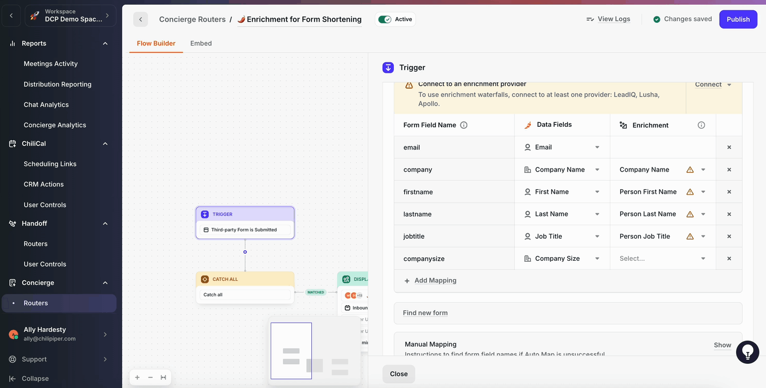The width and height of the screenshot is (766, 388).
Task: Click the Collapse sidebar arrow icon
Action: coord(12,378)
